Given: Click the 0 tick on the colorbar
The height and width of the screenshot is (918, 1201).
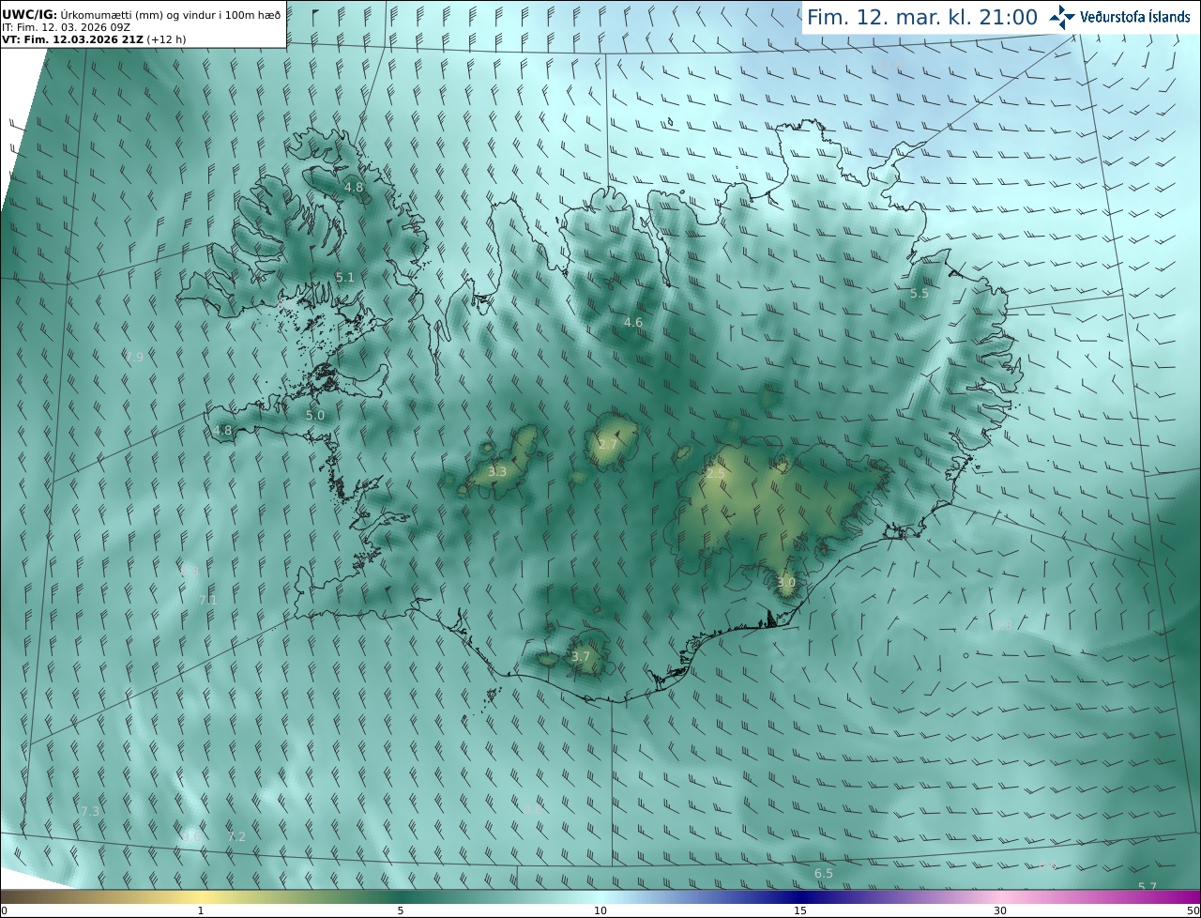Looking at the screenshot, I should click(x=4, y=910).
